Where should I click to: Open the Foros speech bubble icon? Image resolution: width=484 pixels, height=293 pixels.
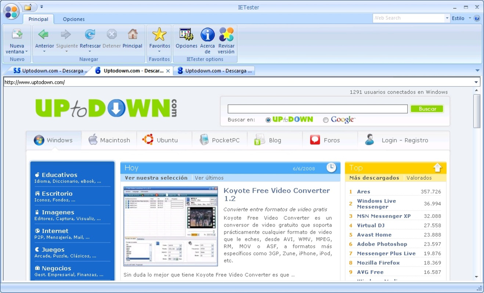(315, 140)
